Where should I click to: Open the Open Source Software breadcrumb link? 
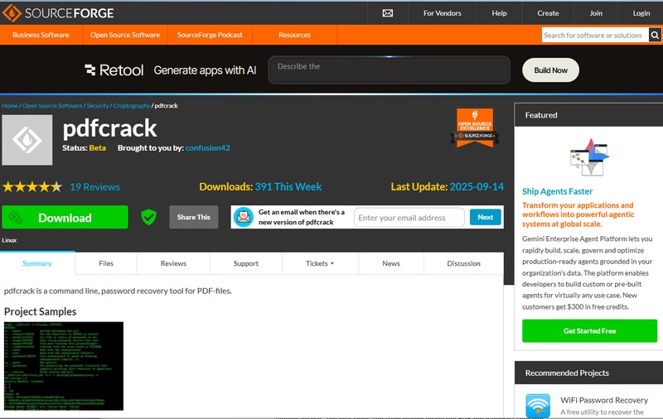coord(52,106)
